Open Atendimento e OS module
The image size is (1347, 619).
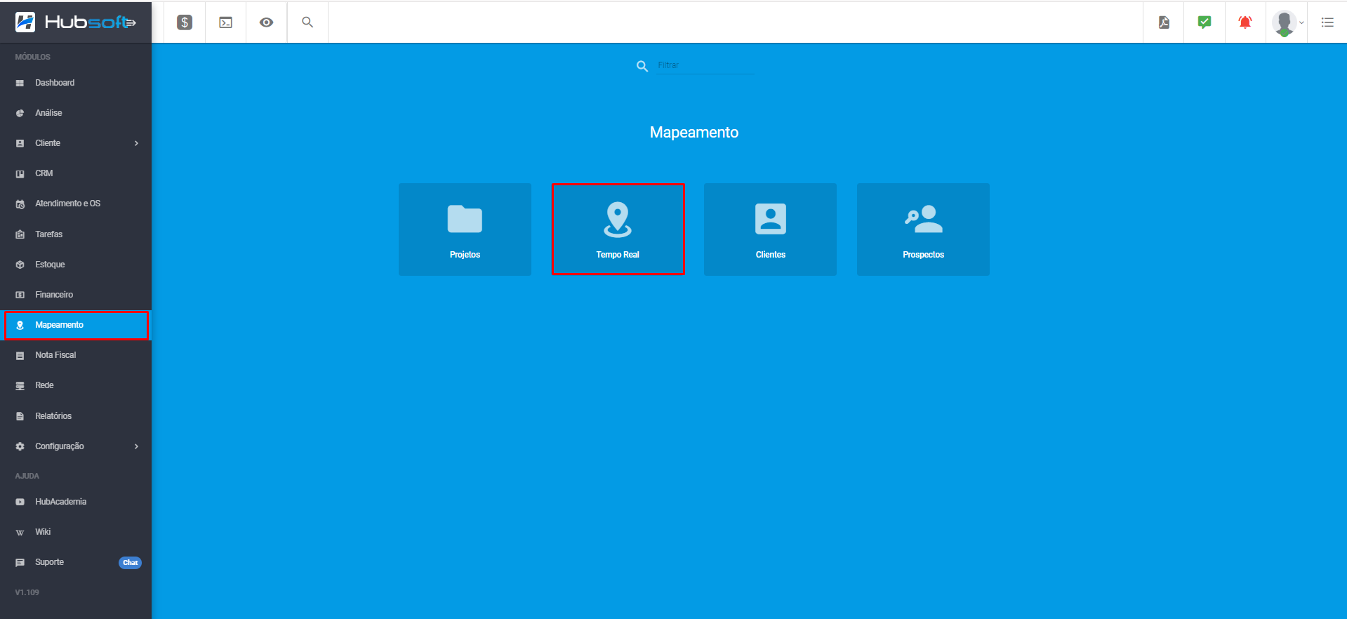(76, 204)
